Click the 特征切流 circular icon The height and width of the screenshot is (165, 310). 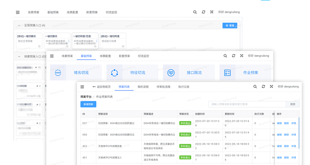[x=114, y=73]
